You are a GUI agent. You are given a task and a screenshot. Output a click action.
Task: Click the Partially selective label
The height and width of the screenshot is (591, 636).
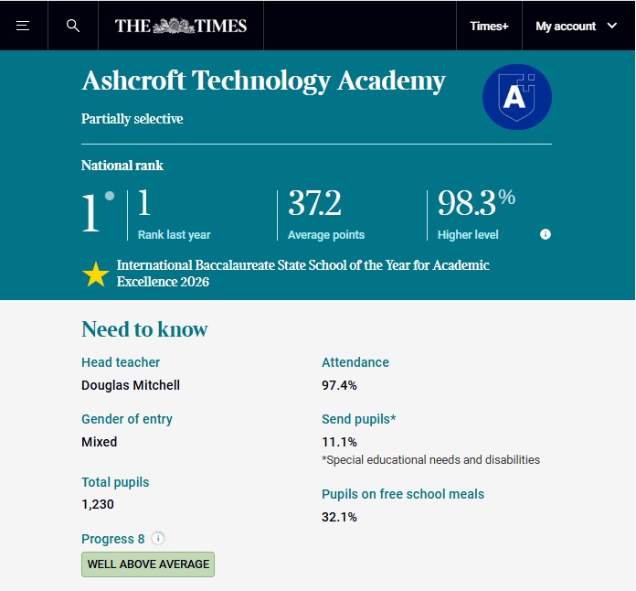click(132, 119)
